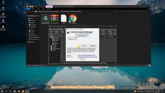Open the File tab in Explorer
Viewport: 165px width, 93px height.
pyautogui.click(x=28, y=9)
